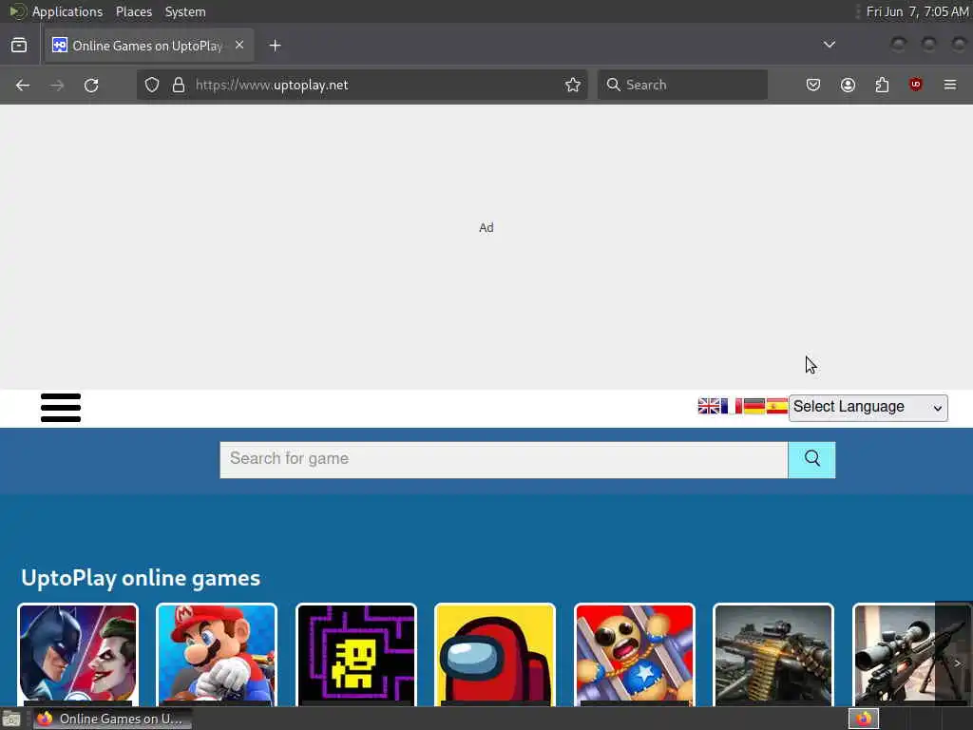Click the Online Games taskbar window button
Image resolution: width=973 pixels, height=730 pixels.
click(x=112, y=719)
